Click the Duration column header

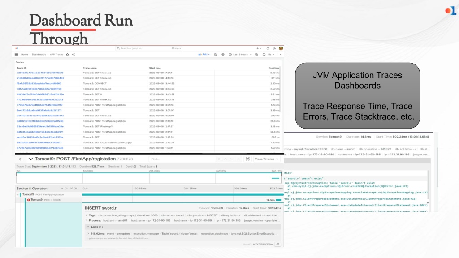[274, 68]
